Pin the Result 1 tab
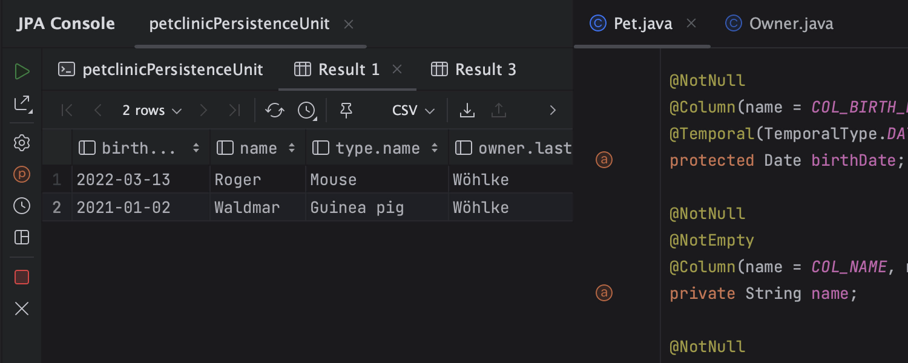Image resolution: width=908 pixels, height=363 pixels. click(346, 110)
